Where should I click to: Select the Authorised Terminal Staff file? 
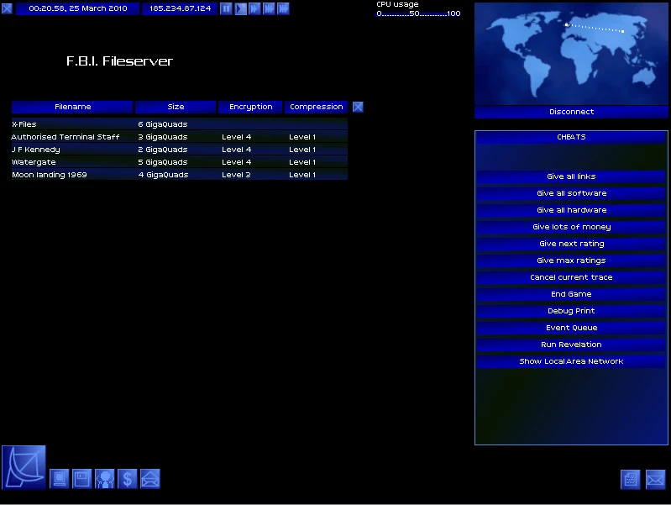pyautogui.click(x=180, y=137)
